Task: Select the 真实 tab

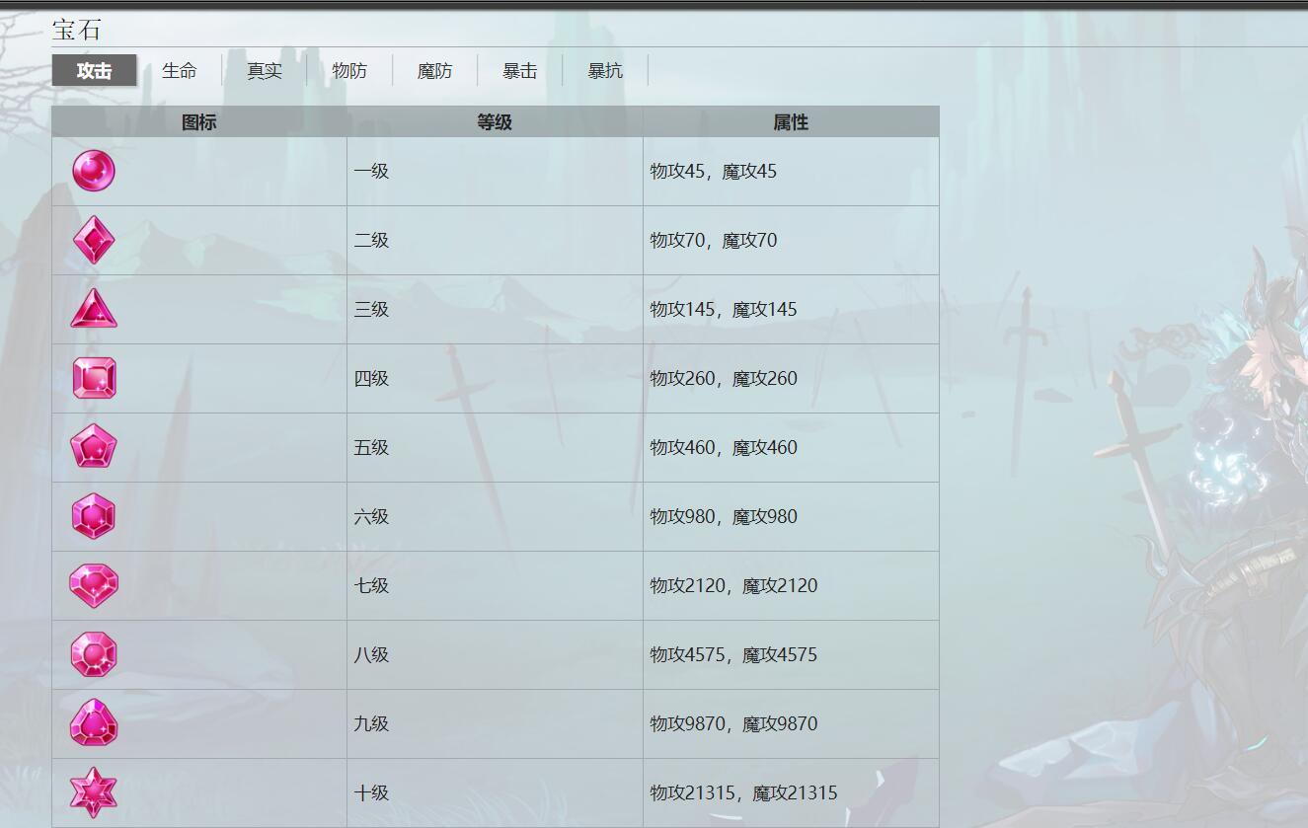Action: (265, 70)
